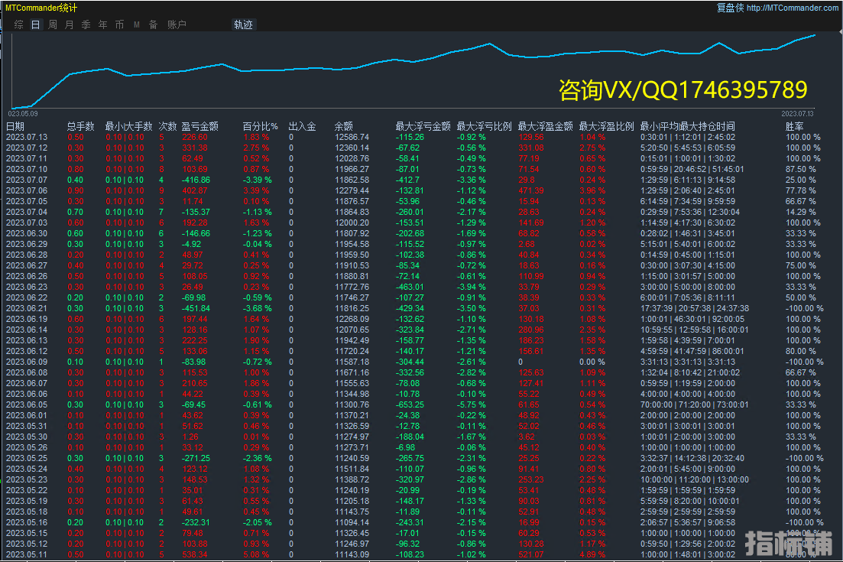Open the 备 notes tab

click(x=154, y=24)
